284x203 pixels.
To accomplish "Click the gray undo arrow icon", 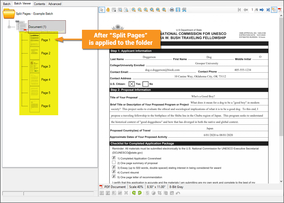I will coord(178,193).
